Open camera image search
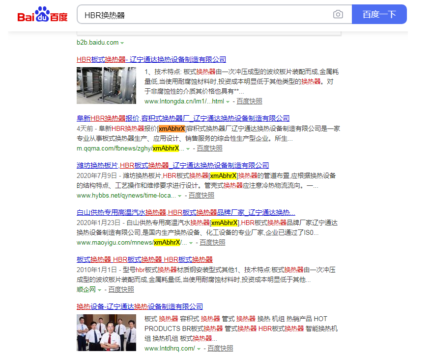431x353 pixels. pos(338,14)
